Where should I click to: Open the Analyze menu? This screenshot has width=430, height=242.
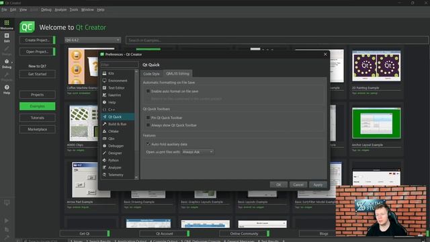60,9
